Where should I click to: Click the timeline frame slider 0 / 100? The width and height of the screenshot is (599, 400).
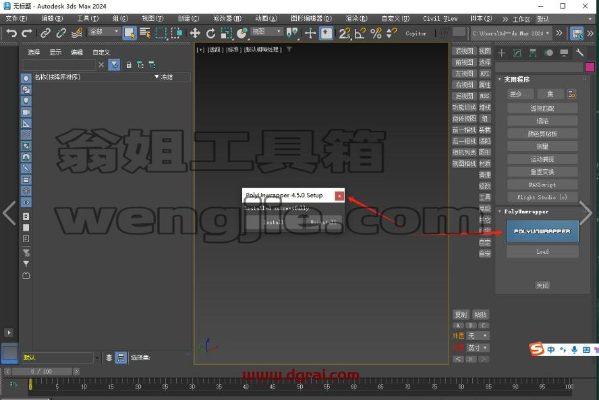pyautogui.click(x=42, y=372)
